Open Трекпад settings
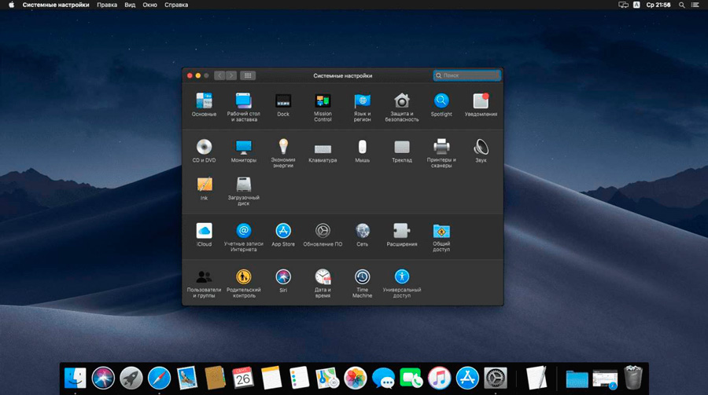Image resolution: width=708 pixels, height=395 pixels. click(x=402, y=151)
